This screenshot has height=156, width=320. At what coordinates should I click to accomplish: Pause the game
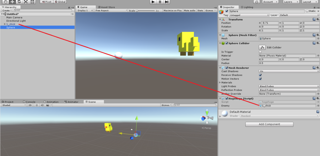(160, 2)
